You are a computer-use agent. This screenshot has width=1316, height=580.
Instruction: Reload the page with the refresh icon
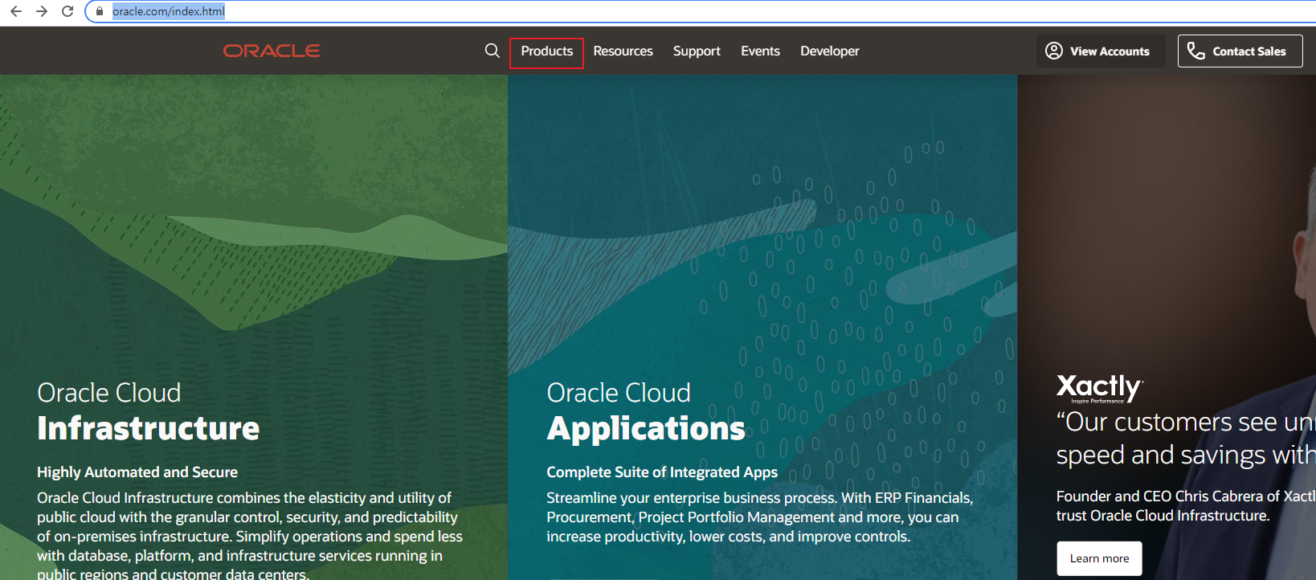(x=67, y=11)
